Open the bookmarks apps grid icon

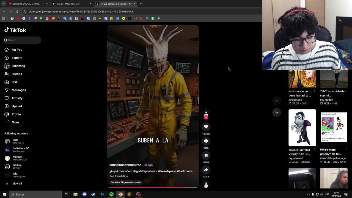pos(4,18)
